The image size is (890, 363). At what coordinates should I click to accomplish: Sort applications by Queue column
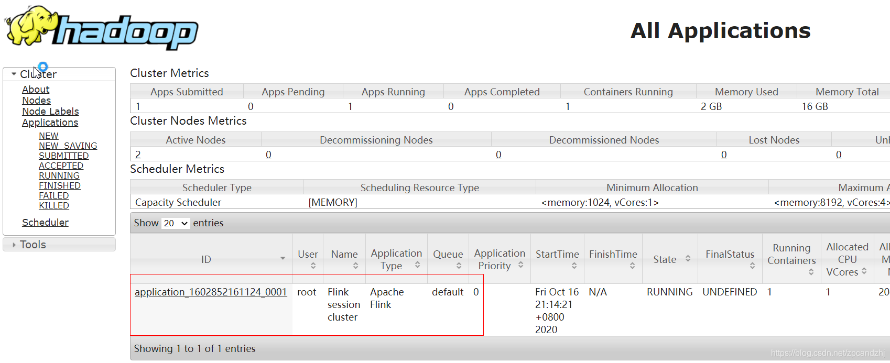(459, 266)
